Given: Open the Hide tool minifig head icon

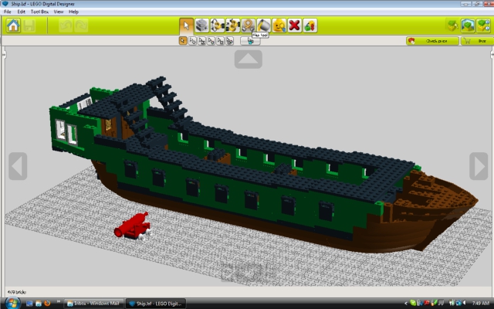Looking at the screenshot, I should (x=279, y=25).
